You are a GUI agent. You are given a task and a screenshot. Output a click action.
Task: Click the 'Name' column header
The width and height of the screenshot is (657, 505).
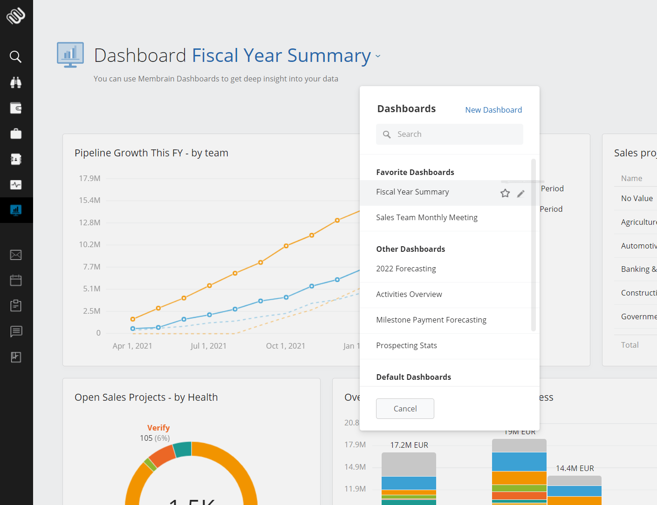[632, 178]
